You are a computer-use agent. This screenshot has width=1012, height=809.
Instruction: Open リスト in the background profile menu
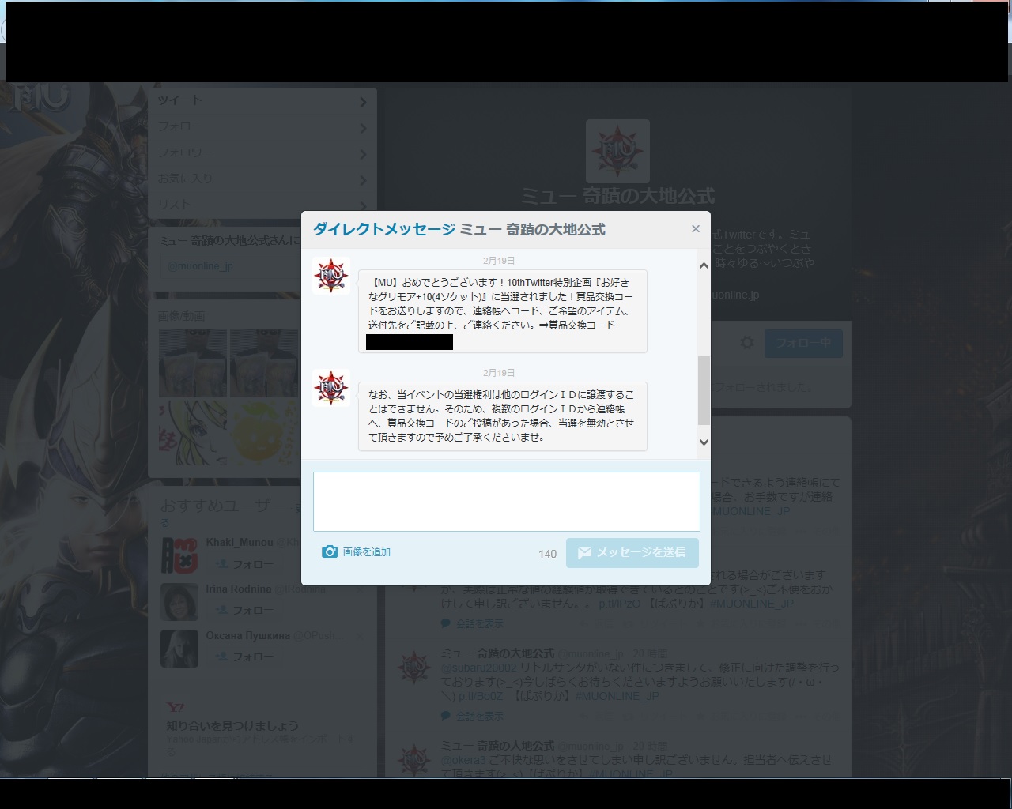262,204
